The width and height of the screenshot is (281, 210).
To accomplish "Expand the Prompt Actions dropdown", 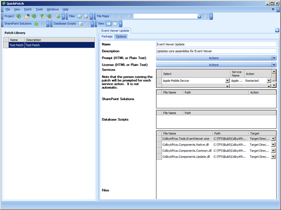I will (x=274, y=58).
